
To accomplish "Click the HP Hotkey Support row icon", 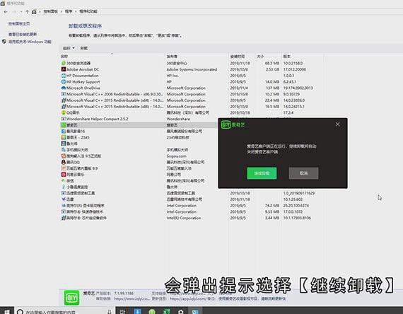I will point(64,81).
